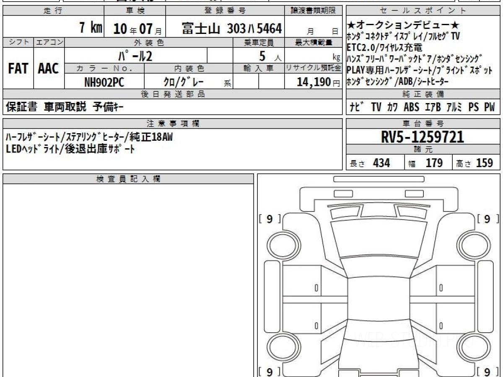Click the LEDヘッドライト/後退出庫サポート note
The image size is (503, 377).
point(70,148)
